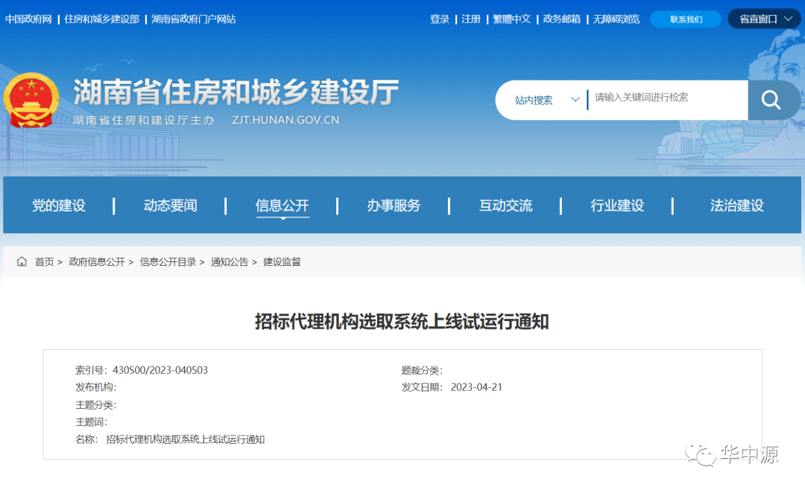The width and height of the screenshot is (805, 490).
Task: Click the 名称 row article name text
Action: 186,439
